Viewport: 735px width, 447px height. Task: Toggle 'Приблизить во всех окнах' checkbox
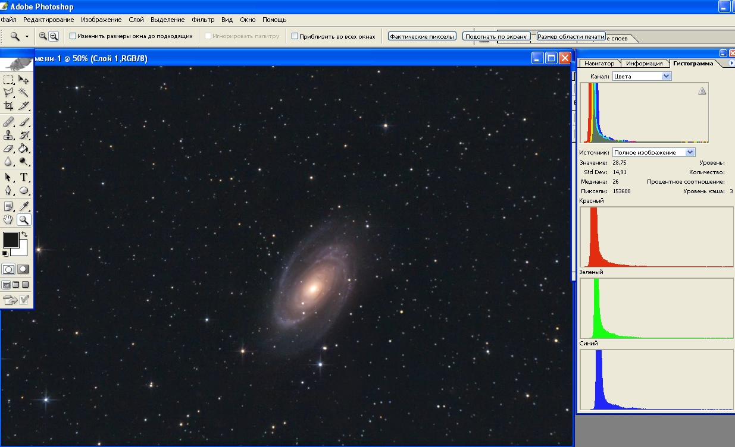[295, 36]
